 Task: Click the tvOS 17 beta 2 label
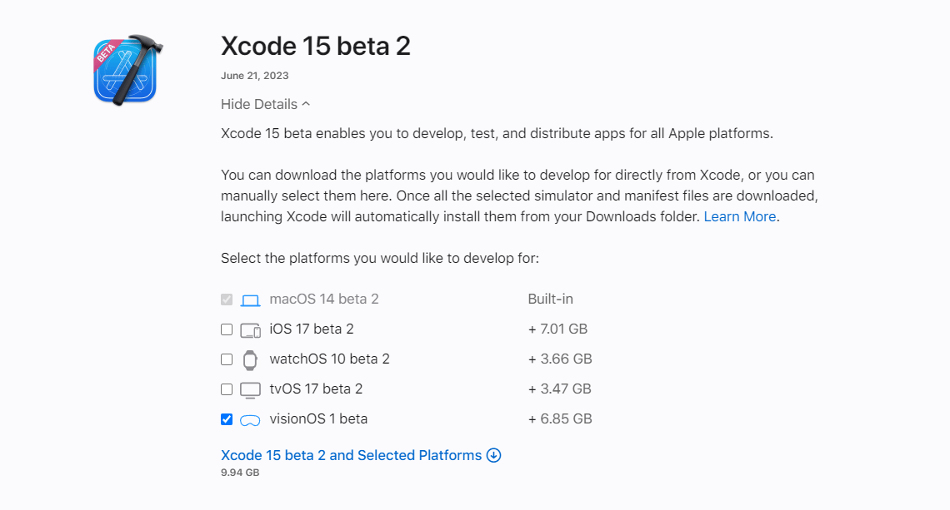tap(316, 389)
